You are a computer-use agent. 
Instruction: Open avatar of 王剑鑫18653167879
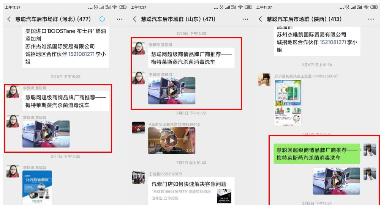coord(139,178)
